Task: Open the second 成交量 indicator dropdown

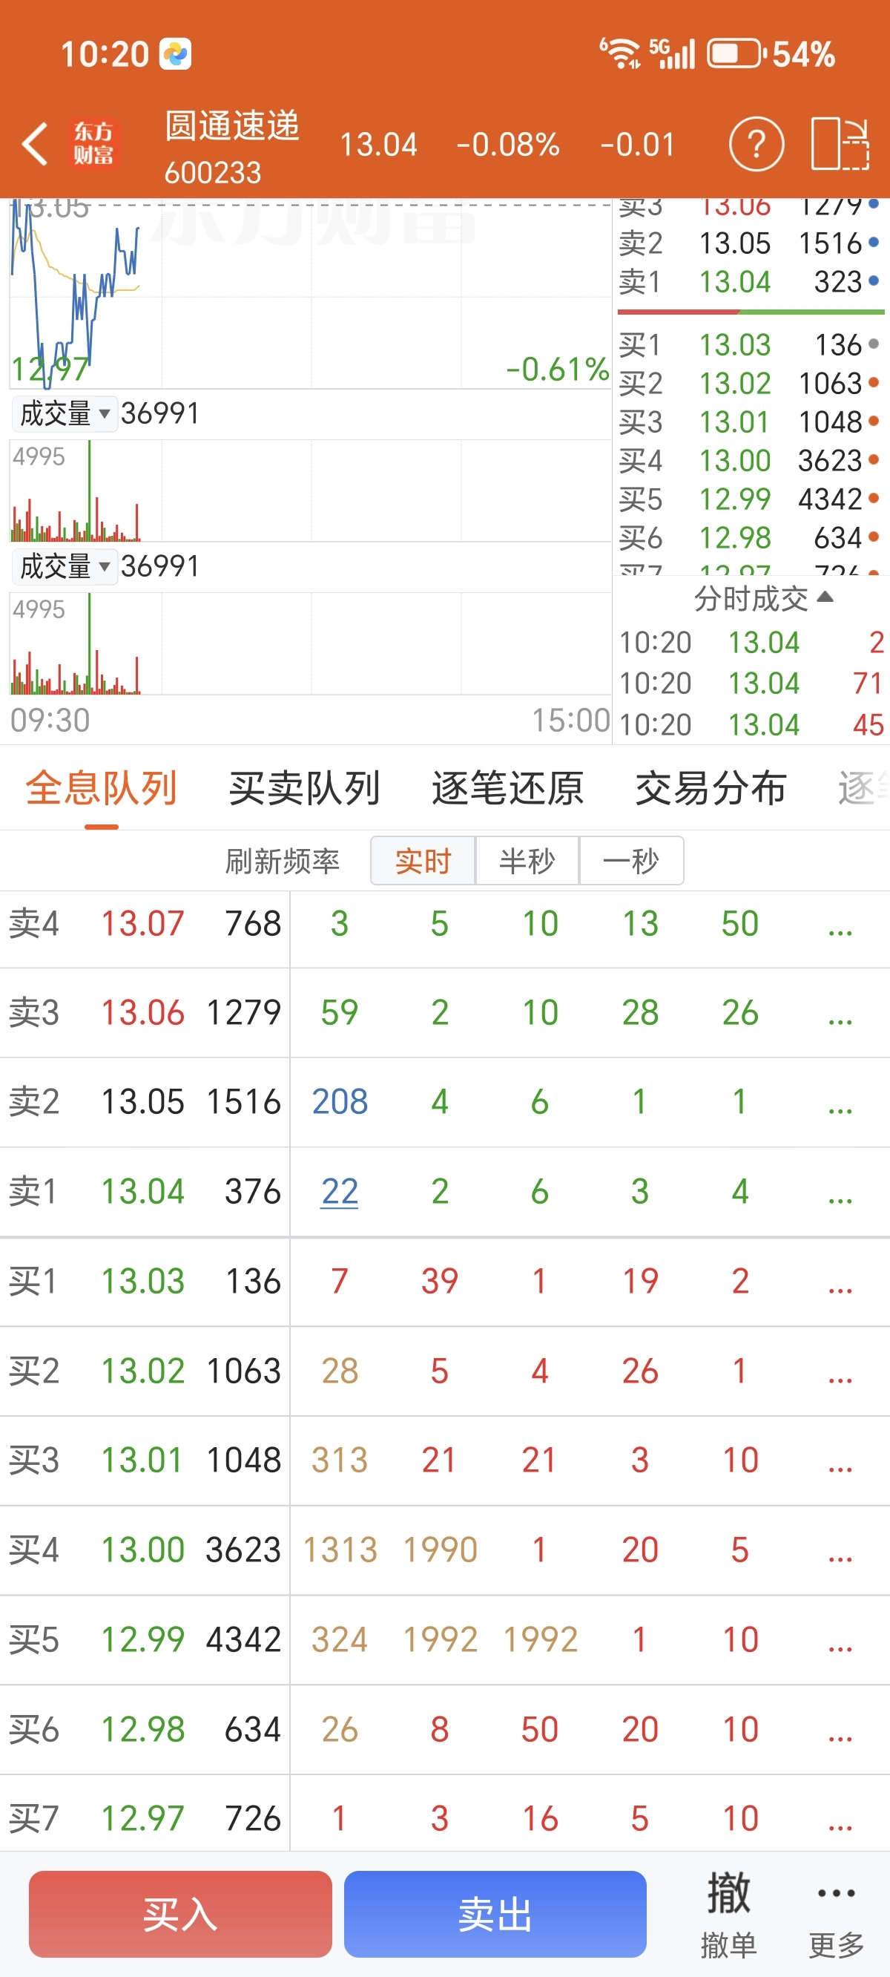Action: pyautogui.click(x=65, y=566)
